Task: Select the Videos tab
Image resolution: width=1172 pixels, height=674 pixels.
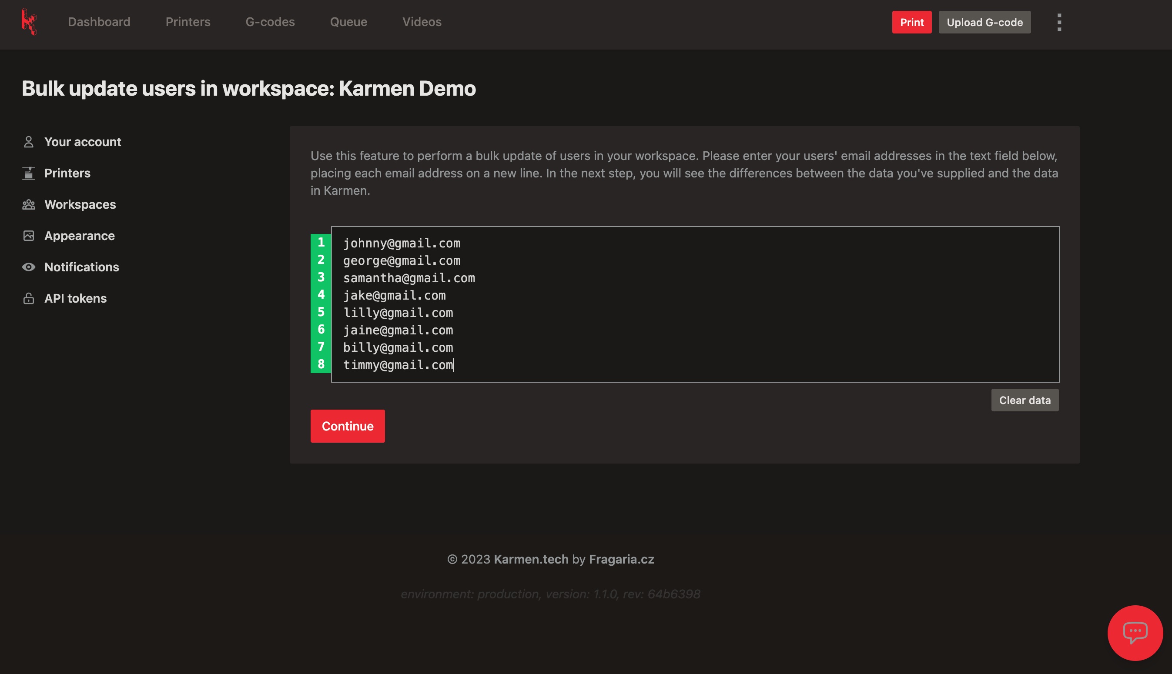Action: point(422,22)
